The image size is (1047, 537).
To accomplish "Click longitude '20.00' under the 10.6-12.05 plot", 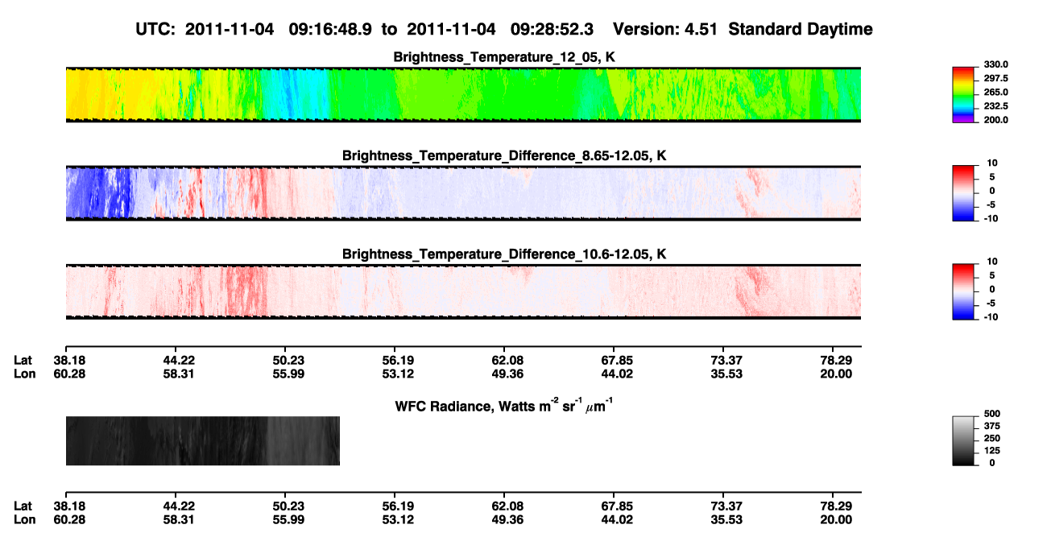I will click(x=835, y=374).
